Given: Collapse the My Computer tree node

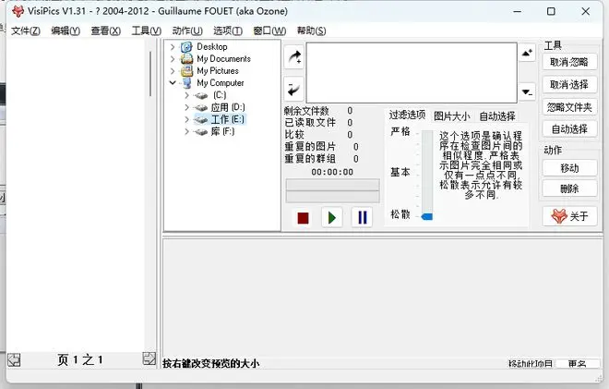Looking at the screenshot, I should [173, 83].
